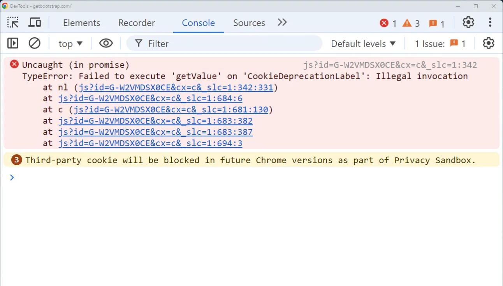Click the orange issues badge in the tab bar

point(437,23)
